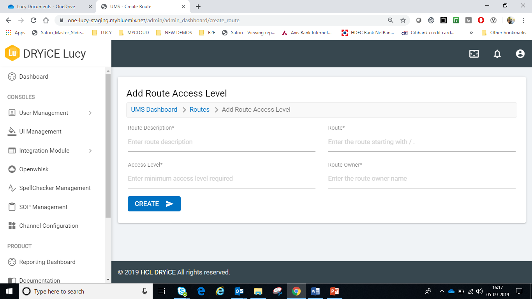Click the Windows taskbar search box

tap(85, 291)
